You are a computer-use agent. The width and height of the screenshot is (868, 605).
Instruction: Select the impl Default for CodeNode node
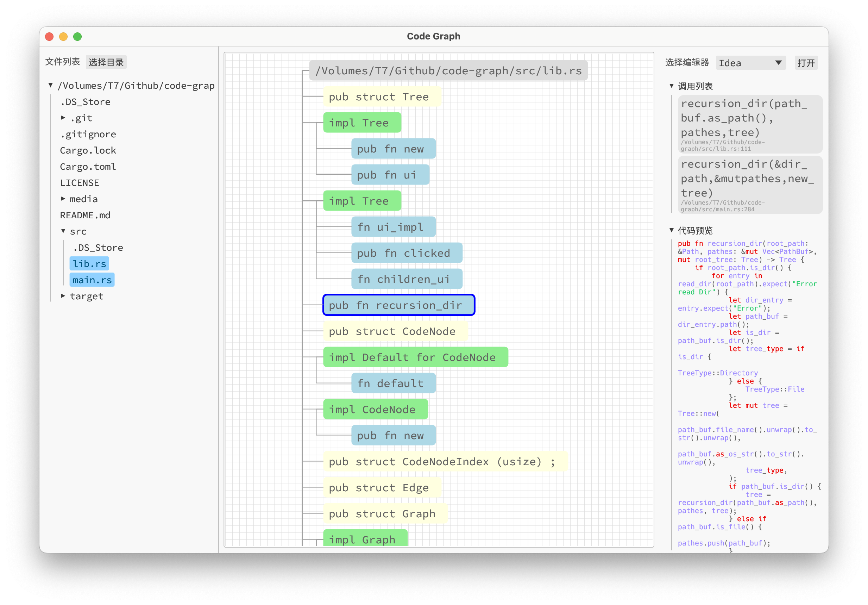(415, 357)
